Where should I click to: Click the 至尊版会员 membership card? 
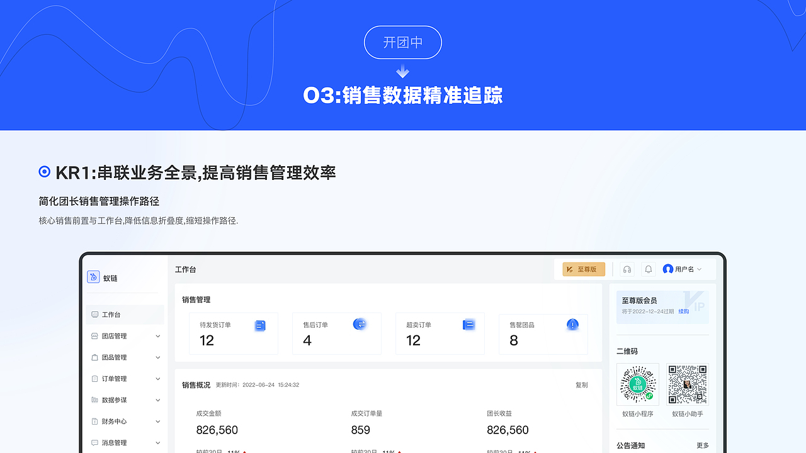(662, 307)
